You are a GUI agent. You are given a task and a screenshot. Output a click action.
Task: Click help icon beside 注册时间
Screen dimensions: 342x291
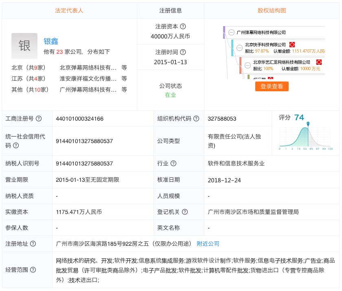pos(183,53)
